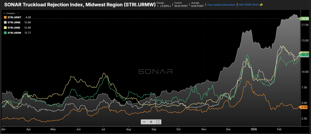Collapse the Compare legend chevron
311x134 pixels.
tap(18, 13)
